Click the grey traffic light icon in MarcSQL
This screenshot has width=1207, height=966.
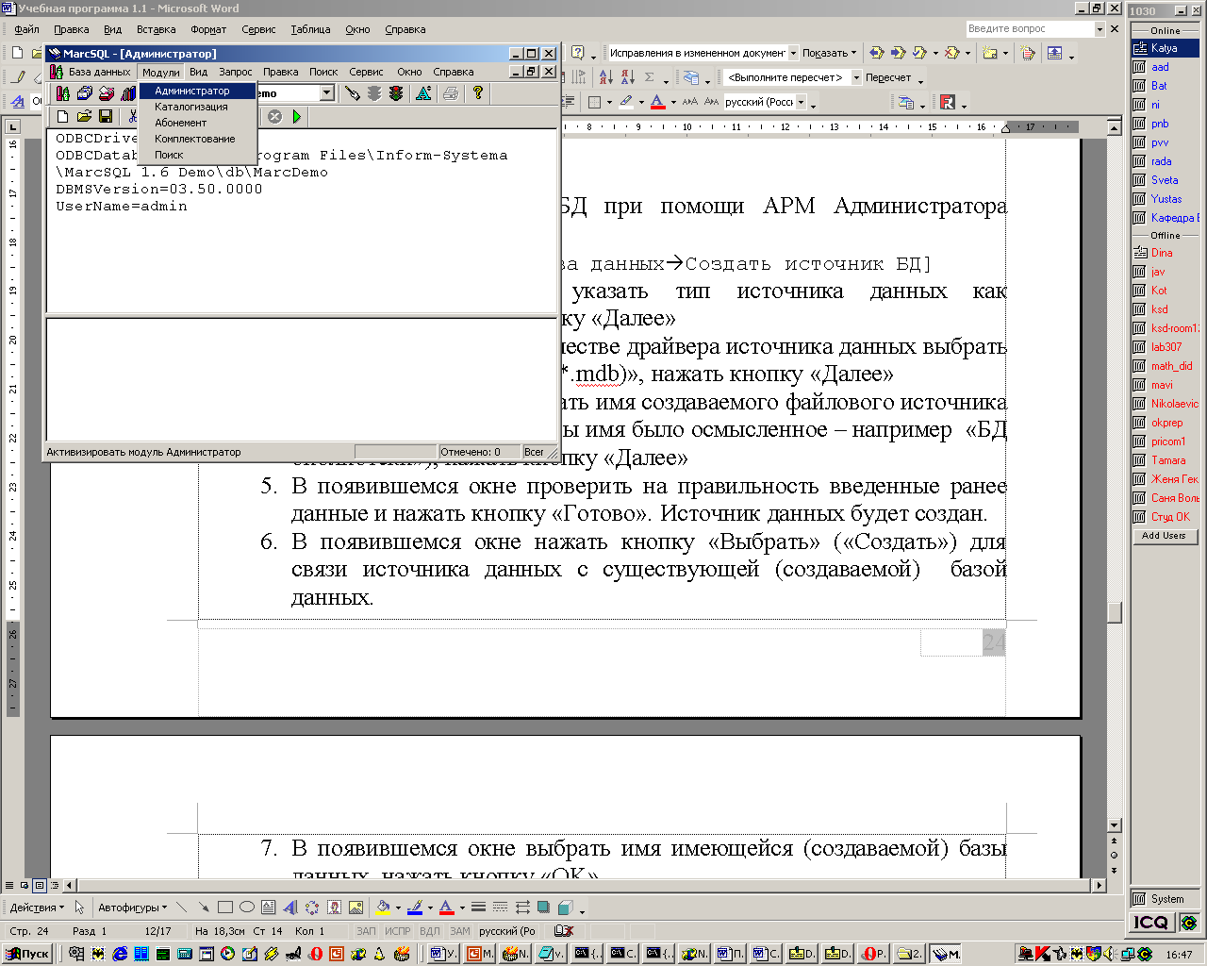point(374,92)
